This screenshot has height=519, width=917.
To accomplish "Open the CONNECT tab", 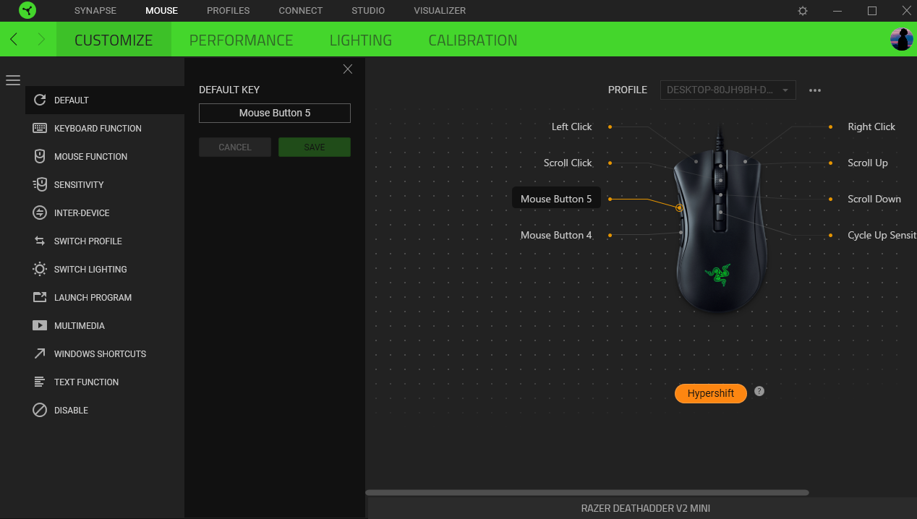I will (301, 11).
